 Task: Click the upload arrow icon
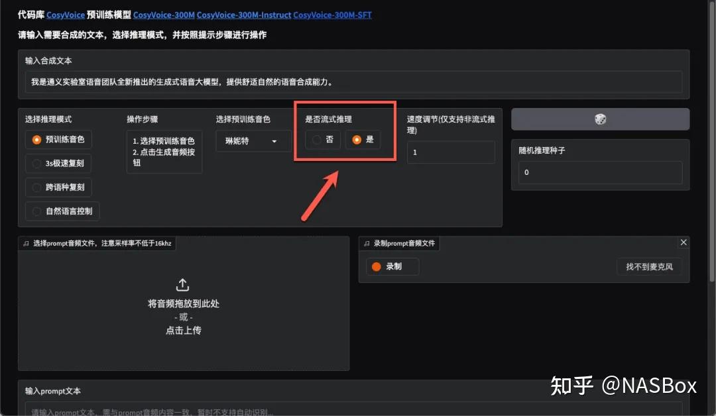183,285
